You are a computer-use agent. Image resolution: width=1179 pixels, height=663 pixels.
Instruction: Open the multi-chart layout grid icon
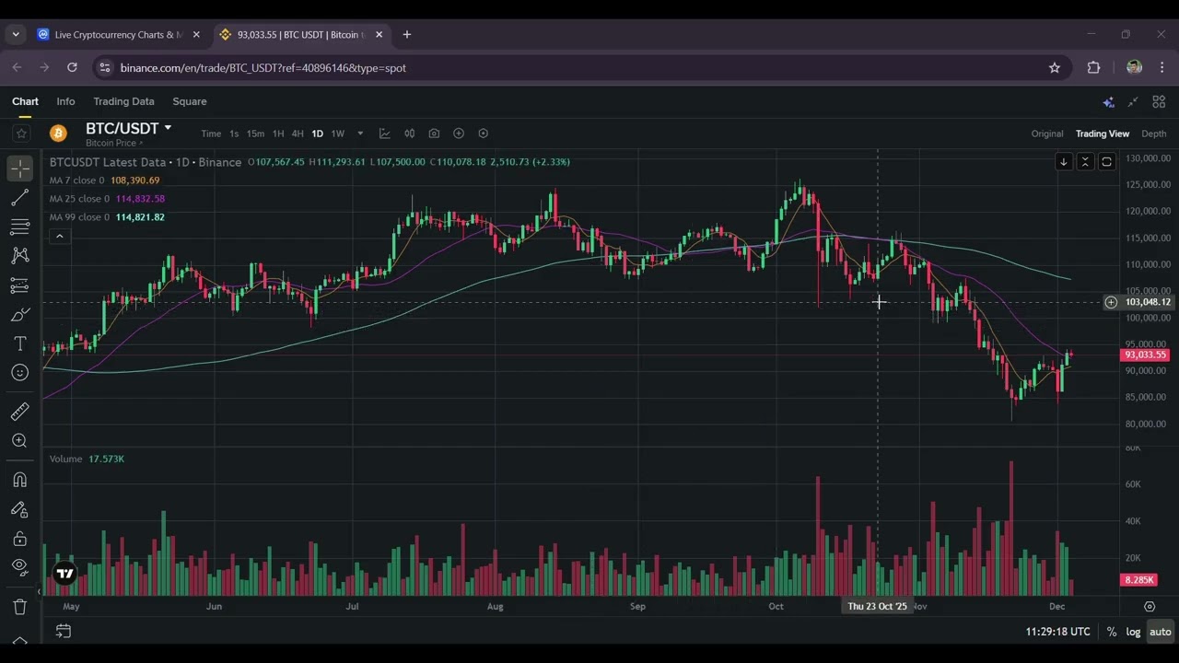click(1159, 102)
